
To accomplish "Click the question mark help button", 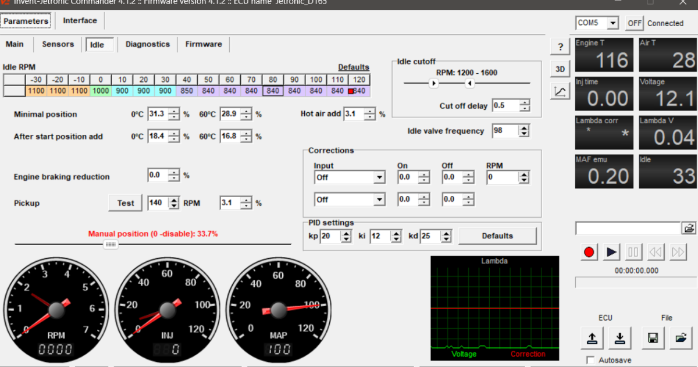I will point(560,47).
